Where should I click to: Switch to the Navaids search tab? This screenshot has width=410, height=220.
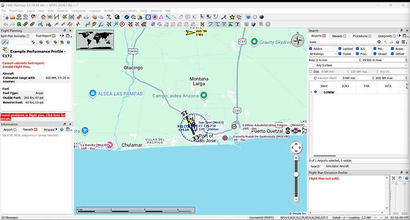point(339,36)
